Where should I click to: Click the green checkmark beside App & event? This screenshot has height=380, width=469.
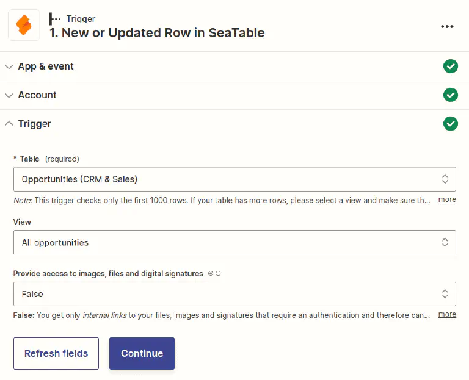(x=451, y=66)
